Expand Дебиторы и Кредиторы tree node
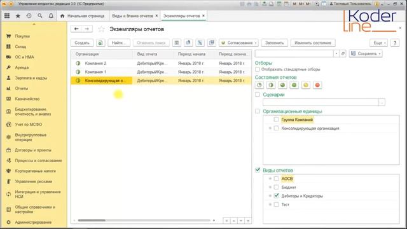Screen dimensions: 407x229 [x=270, y=196]
